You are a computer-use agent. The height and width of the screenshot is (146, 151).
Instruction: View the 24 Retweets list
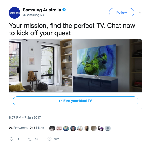[x=18, y=128]
